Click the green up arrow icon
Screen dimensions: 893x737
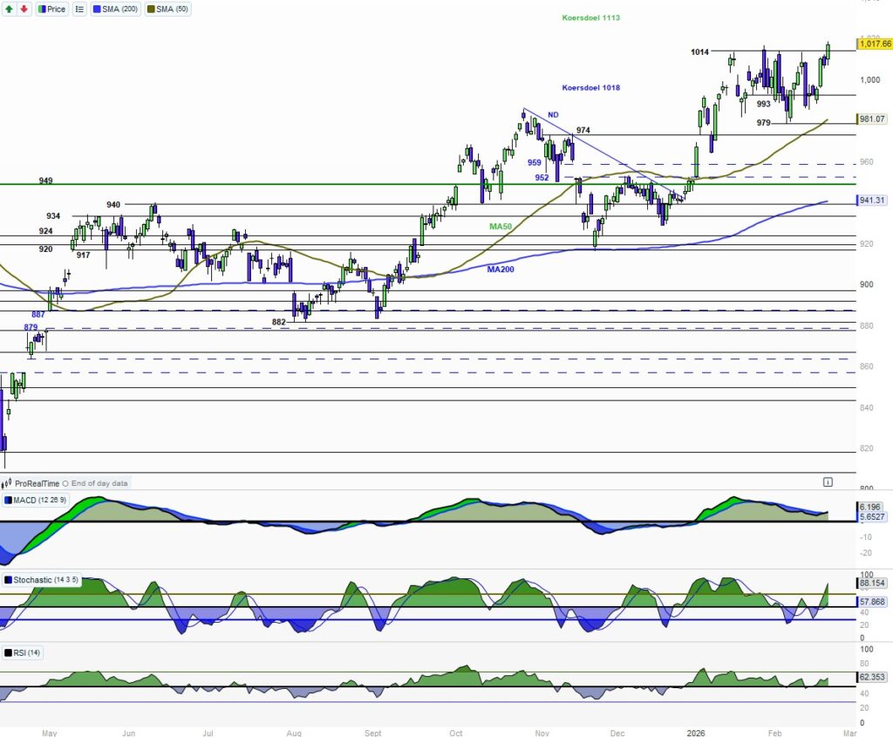click(10, 9)
